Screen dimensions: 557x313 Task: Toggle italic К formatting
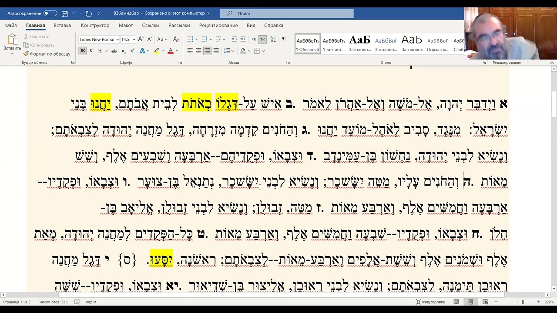tap(91, 51)
